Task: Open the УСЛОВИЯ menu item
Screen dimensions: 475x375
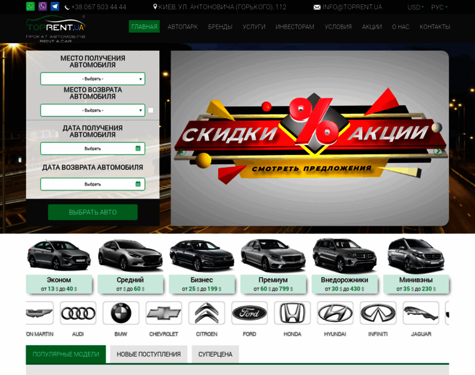Action: point(338,27)
